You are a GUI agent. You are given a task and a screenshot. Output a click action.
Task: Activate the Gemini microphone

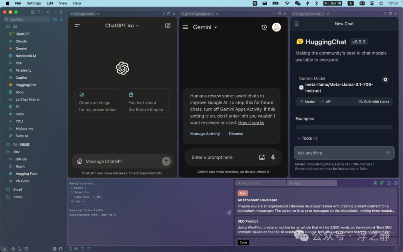click(273, 158)
